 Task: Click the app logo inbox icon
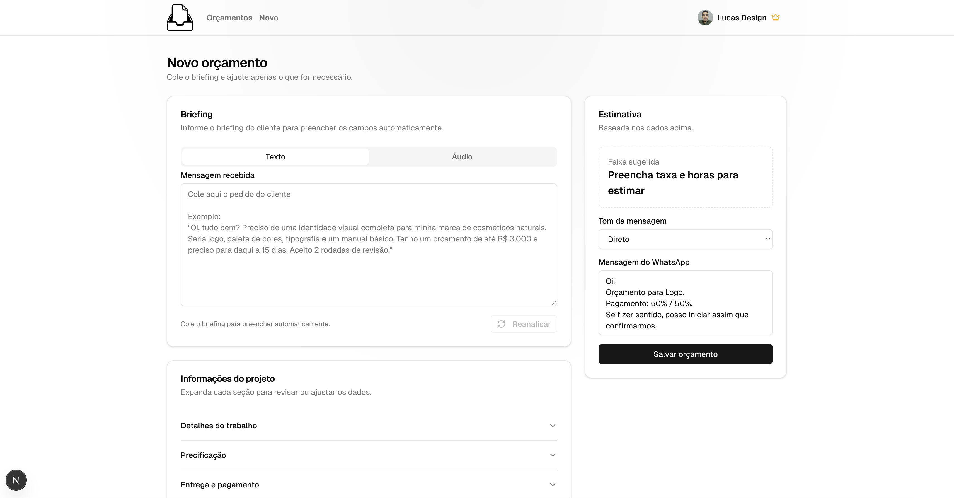tap(180, 17)
